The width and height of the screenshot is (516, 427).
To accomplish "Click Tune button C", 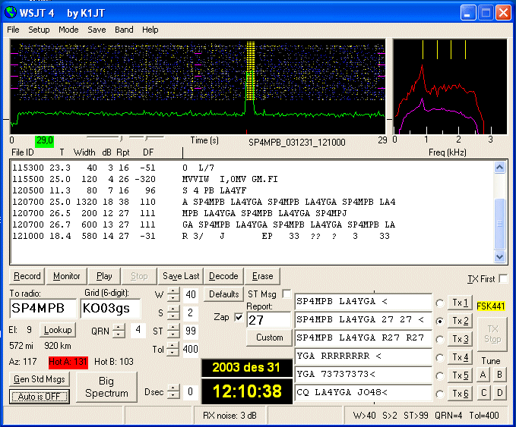I will point(483,393).
